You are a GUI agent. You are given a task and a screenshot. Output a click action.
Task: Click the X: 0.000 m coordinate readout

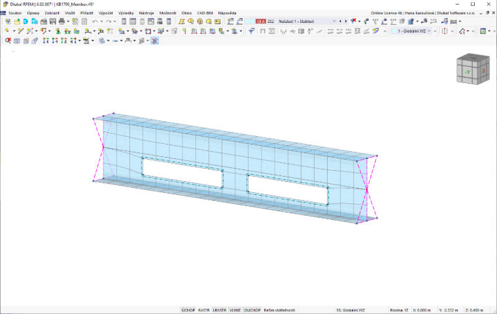coord(422,310)
